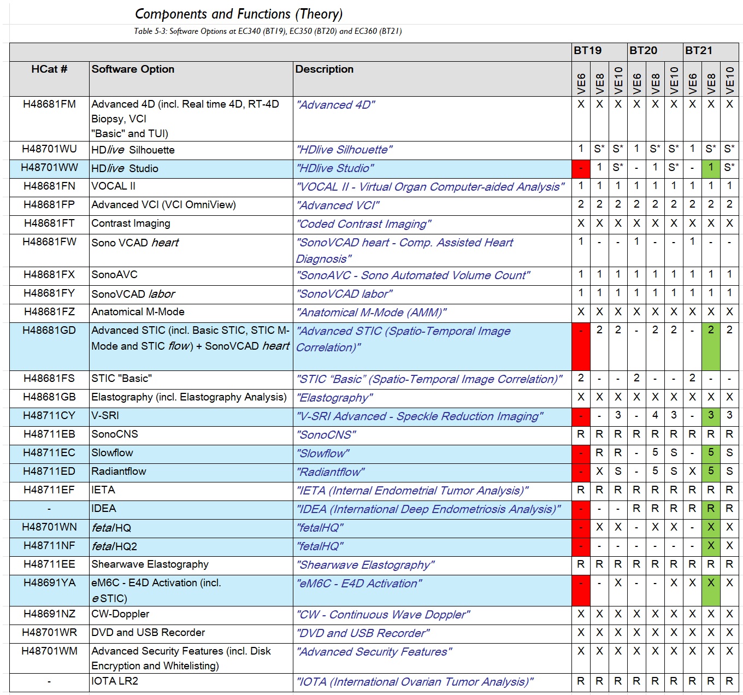This screenshot has width=743, height=695.
Task: Click catalog number H48681FS
Action: pyautogui.click(x=49, y=379)
